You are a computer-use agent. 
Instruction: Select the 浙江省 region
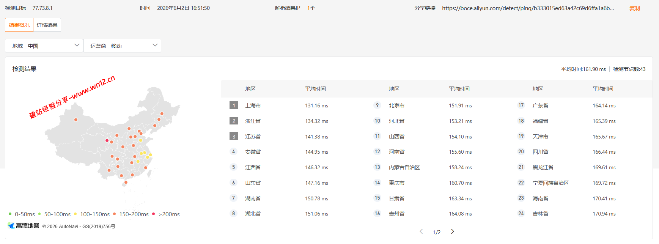pos(253,121)
